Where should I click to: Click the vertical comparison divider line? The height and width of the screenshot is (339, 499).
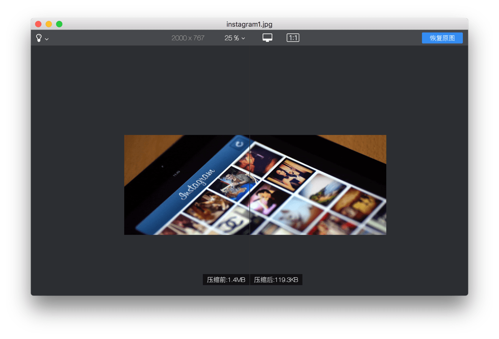[x=249, y=185]
